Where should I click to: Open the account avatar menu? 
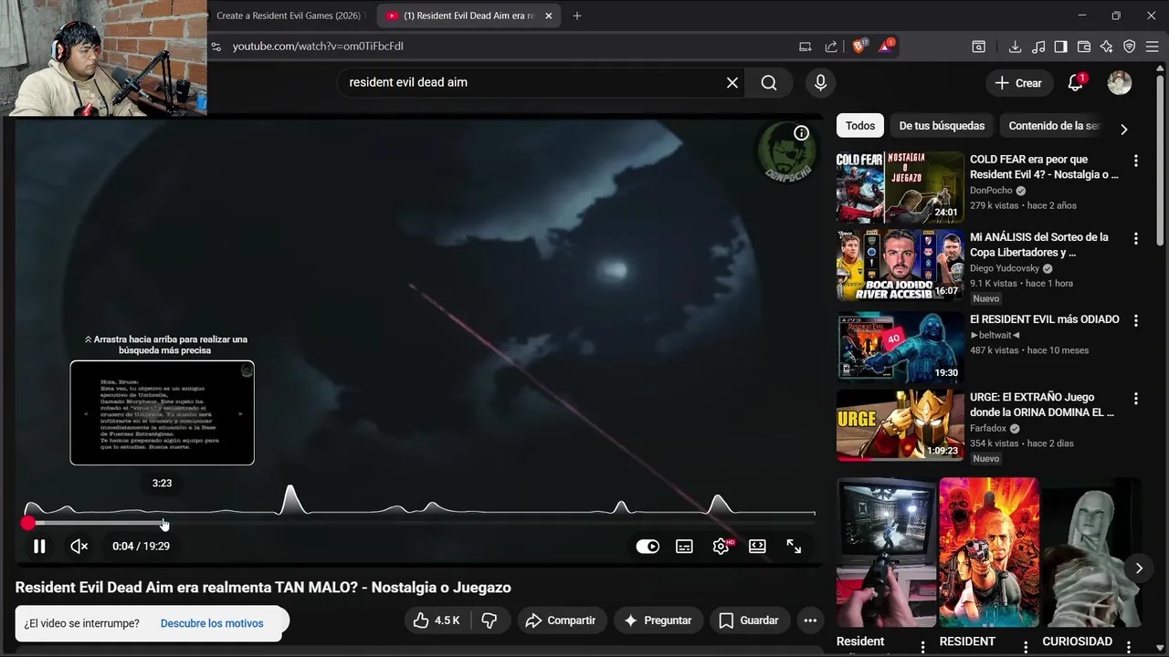(1120, 83)
